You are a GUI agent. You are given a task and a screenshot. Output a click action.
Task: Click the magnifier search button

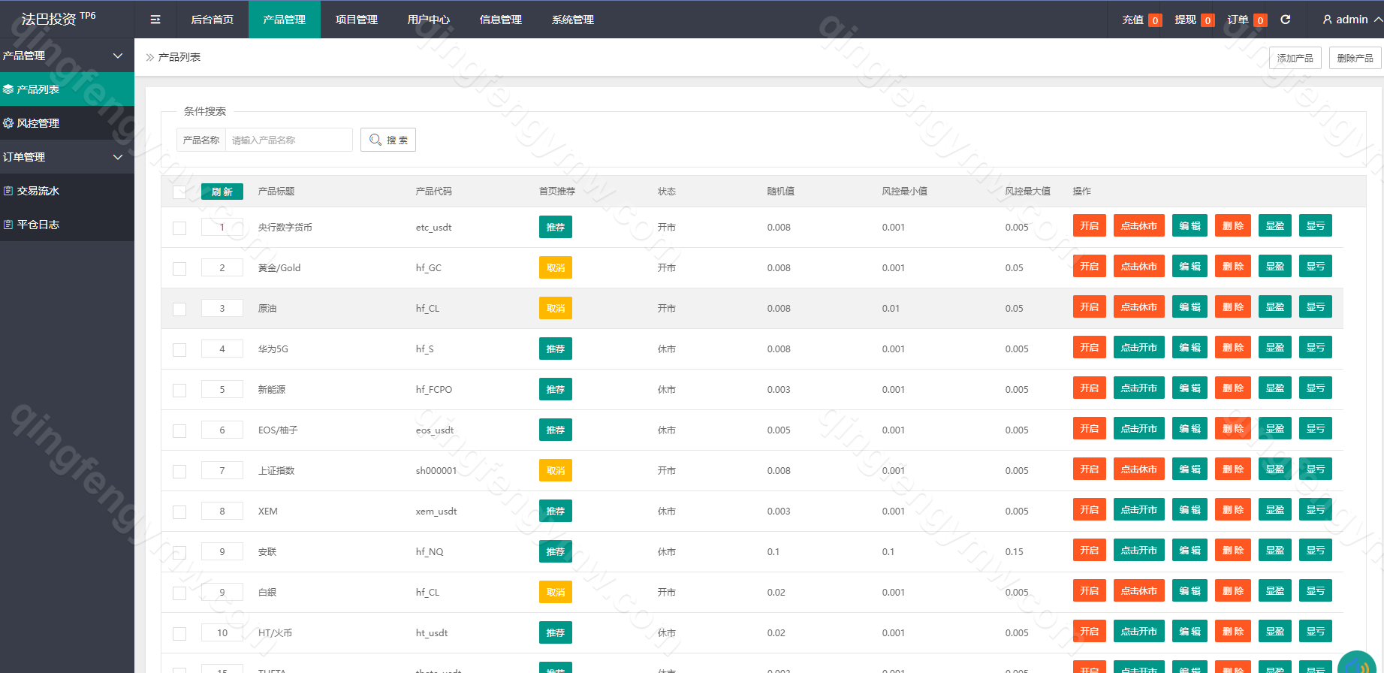[388, 140]
